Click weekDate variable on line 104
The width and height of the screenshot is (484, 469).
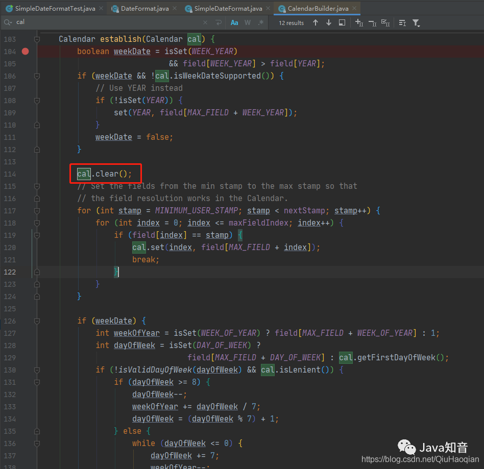tap(132, 51)
